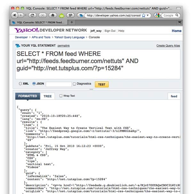The height and width of the screenshot is (194, 192).
Task: Select the XML output radio button
Action: (x=20, y=84)
